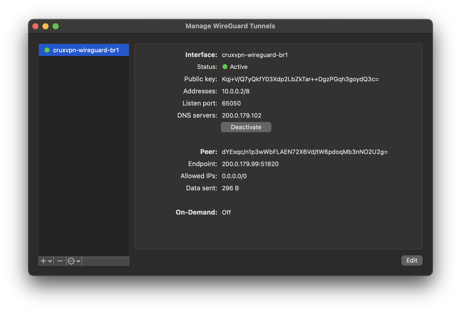Click the green Active status indicator

click(x=225, y=67)
